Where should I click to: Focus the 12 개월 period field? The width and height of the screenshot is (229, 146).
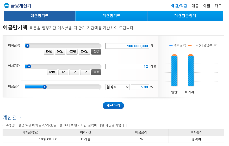pyautogui.click(x=127, y=67)
